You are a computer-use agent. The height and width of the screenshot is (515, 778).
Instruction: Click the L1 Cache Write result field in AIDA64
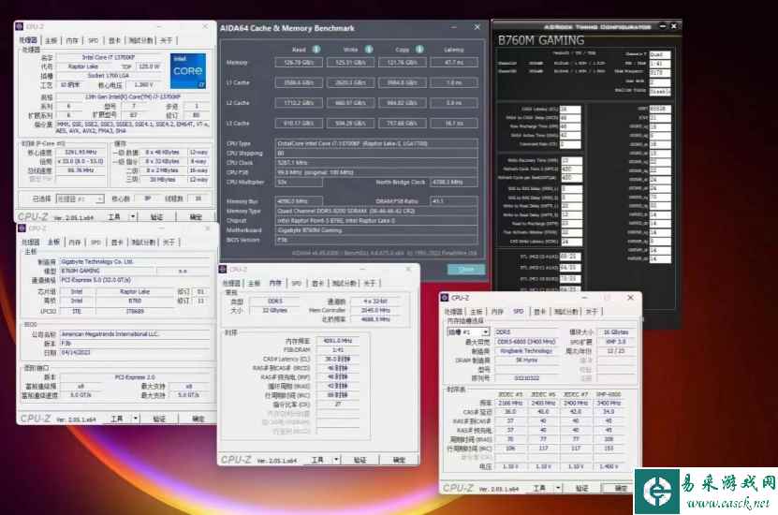tap(351, 82)
